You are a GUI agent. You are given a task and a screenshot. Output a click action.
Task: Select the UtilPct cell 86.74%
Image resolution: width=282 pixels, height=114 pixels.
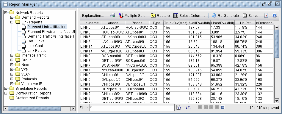[x=245, y=46]
